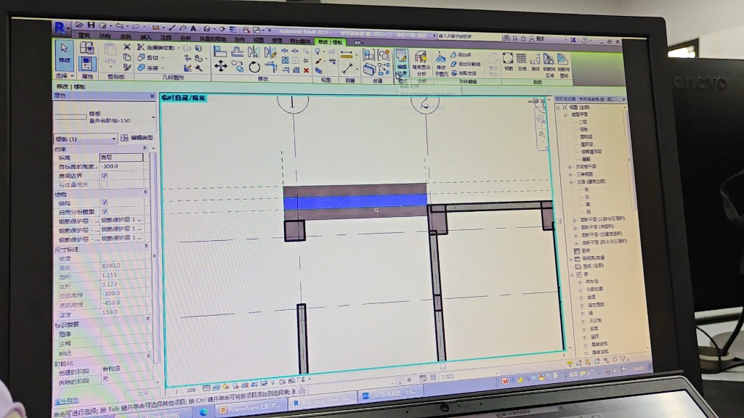Click the 1 : 100 view scale button
The image size is (744, 418).
tap(185, 390)
